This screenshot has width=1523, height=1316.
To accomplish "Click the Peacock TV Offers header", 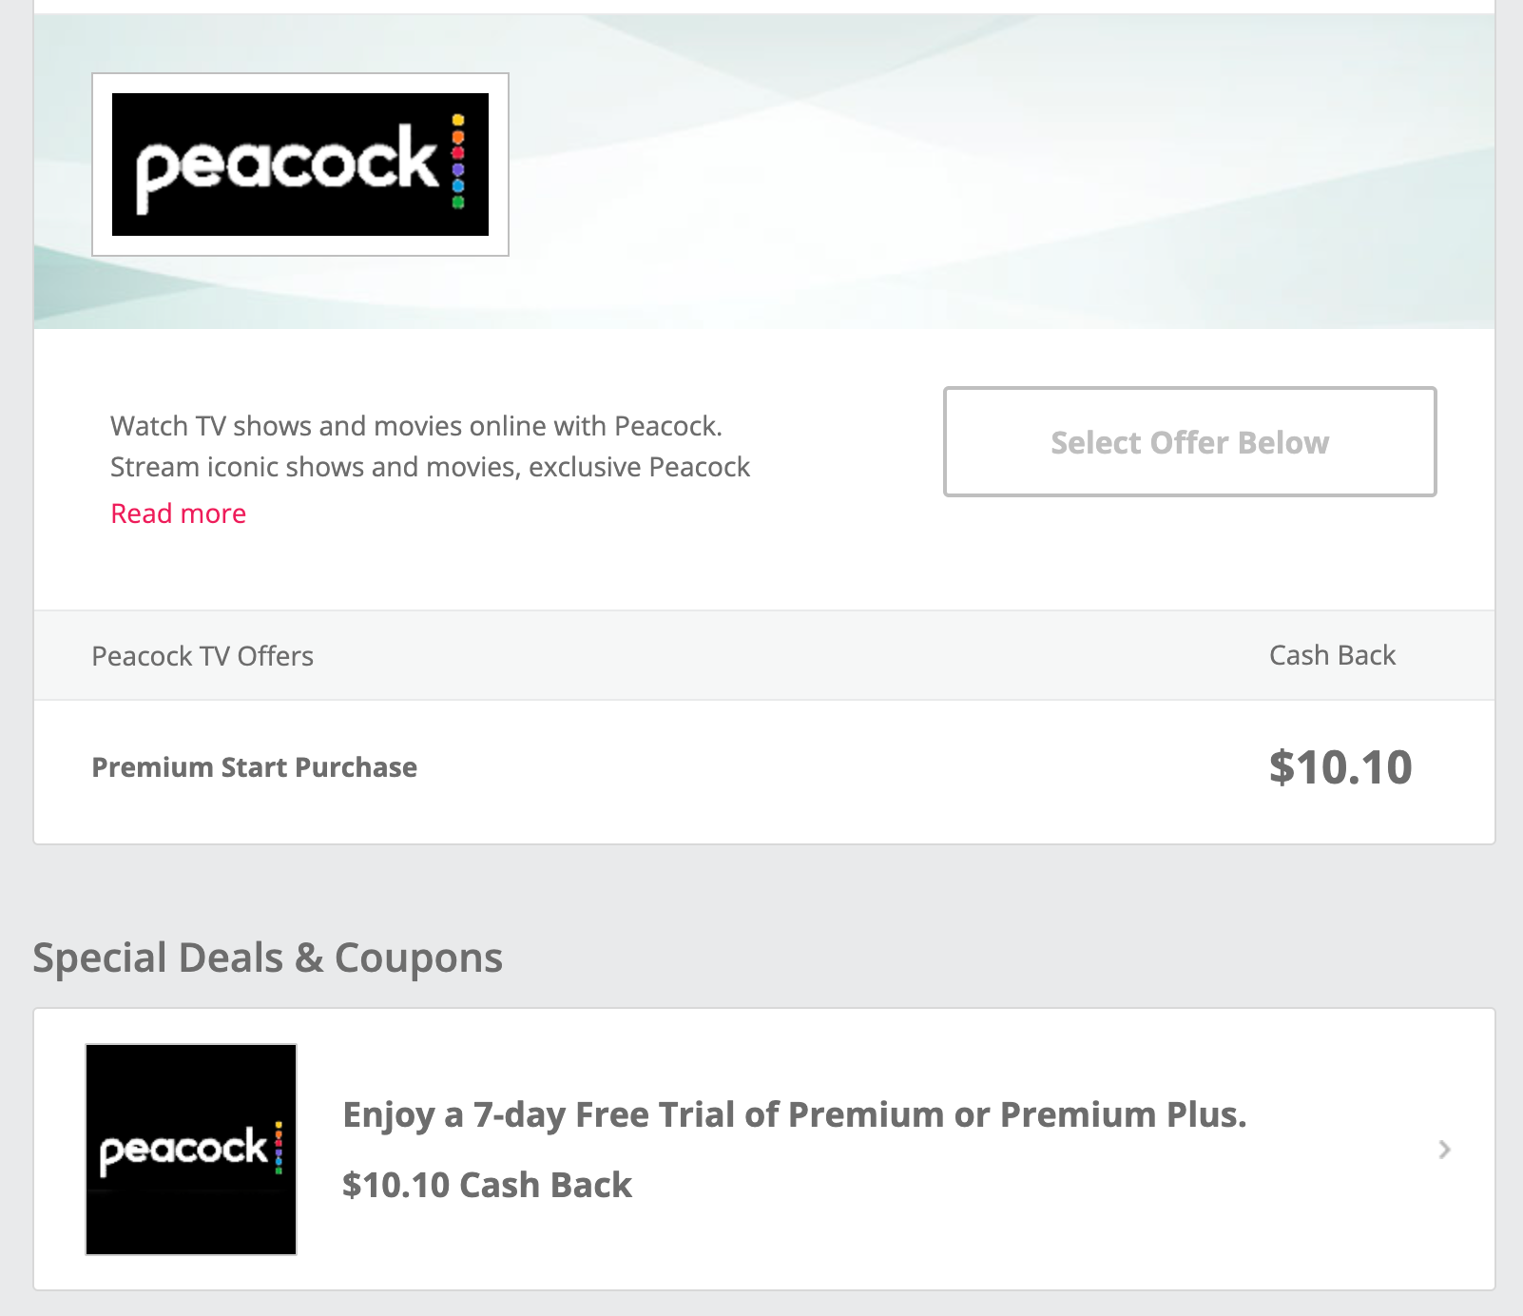I will 202,655.
